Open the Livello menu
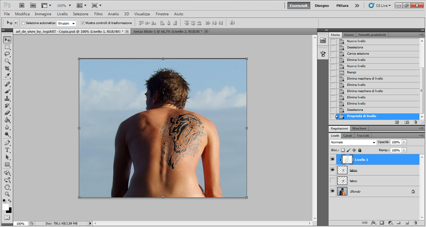Image resolution: width=426 pixels, height=227 pixels. pos(62,14)
